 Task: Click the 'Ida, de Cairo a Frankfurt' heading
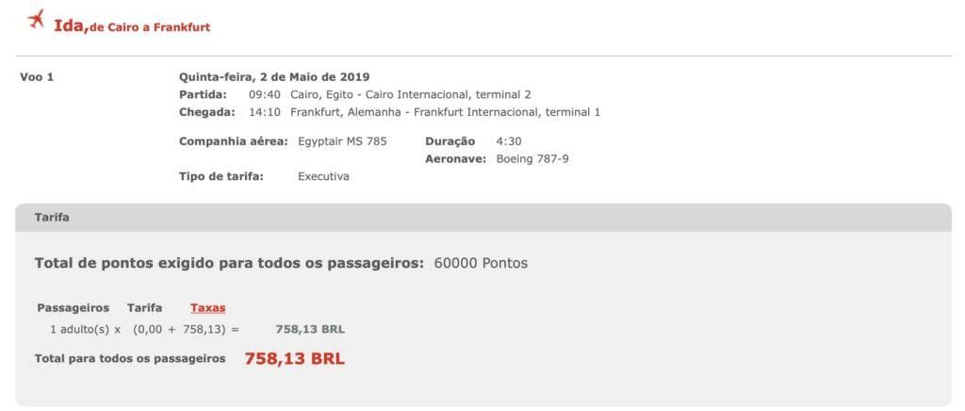[132, 26]
